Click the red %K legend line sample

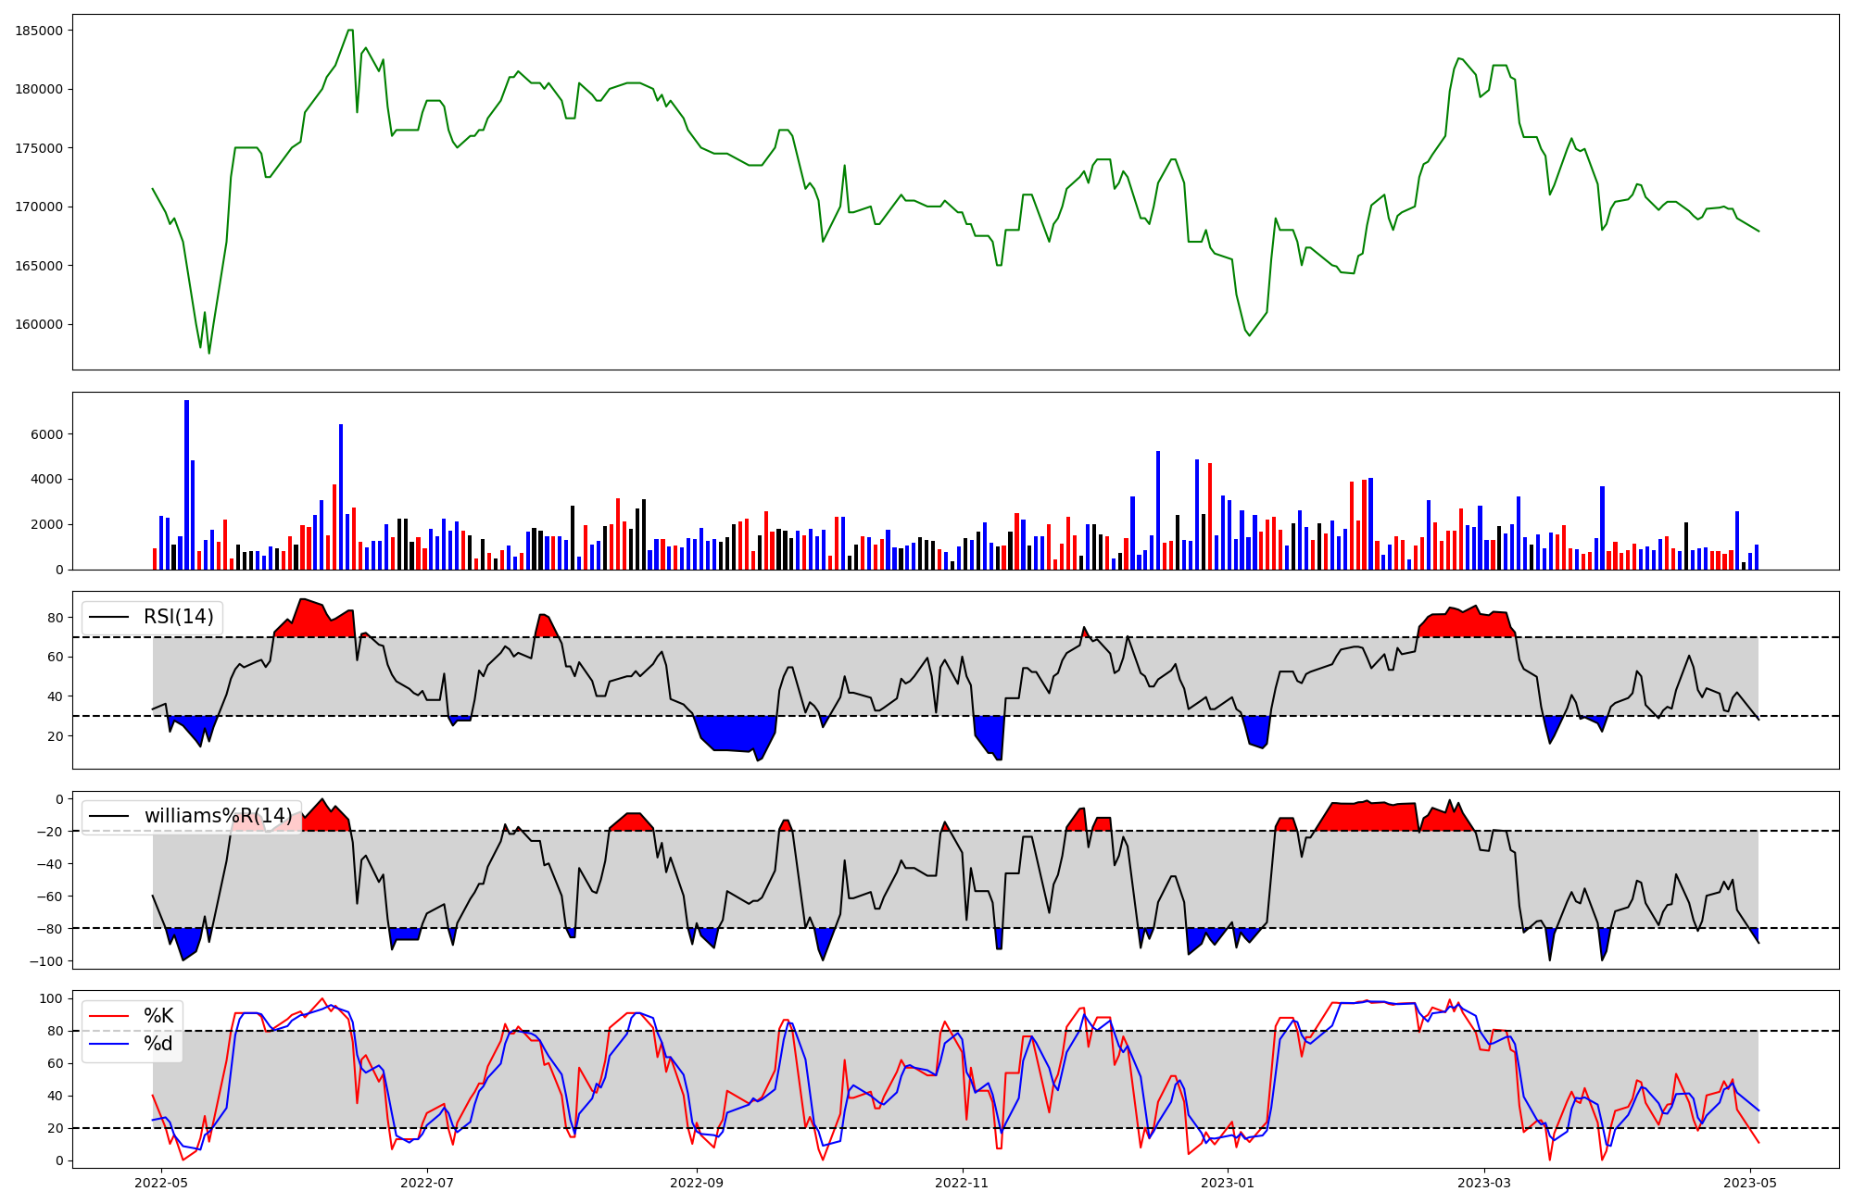tap(108, 1016)
